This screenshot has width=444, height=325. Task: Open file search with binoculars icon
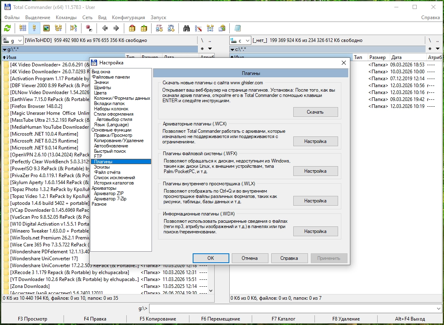(x=187, y=28)
